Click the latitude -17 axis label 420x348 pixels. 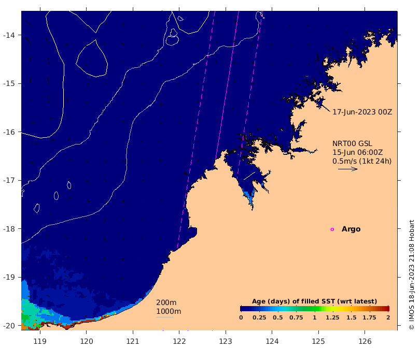point(9,180)
